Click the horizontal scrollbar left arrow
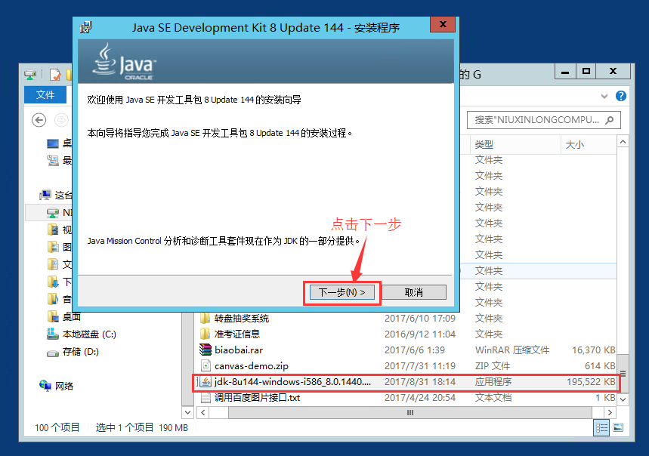649x456 pixels. click(x=202, y=413)
